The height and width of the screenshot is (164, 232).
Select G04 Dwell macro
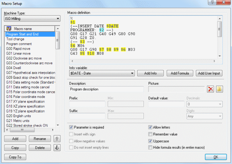coord(30,68)
